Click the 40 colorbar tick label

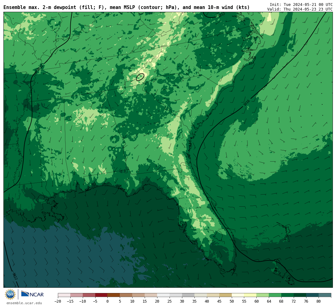coord(207,301)
